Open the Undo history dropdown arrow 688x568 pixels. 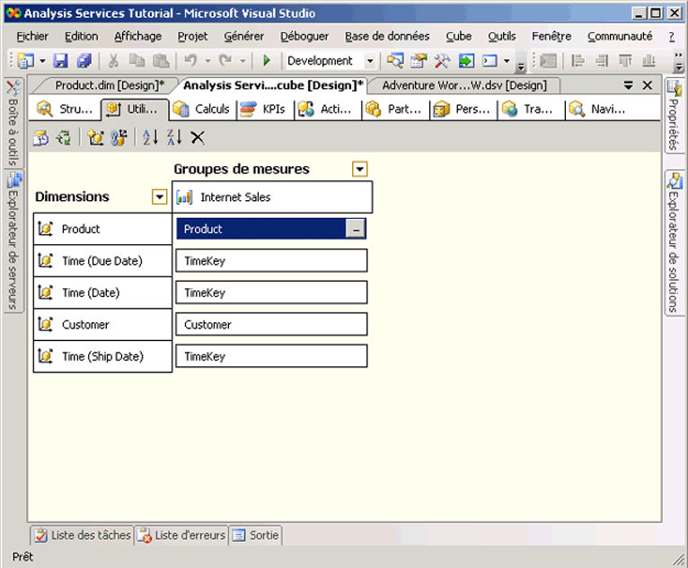pos(207,60)
